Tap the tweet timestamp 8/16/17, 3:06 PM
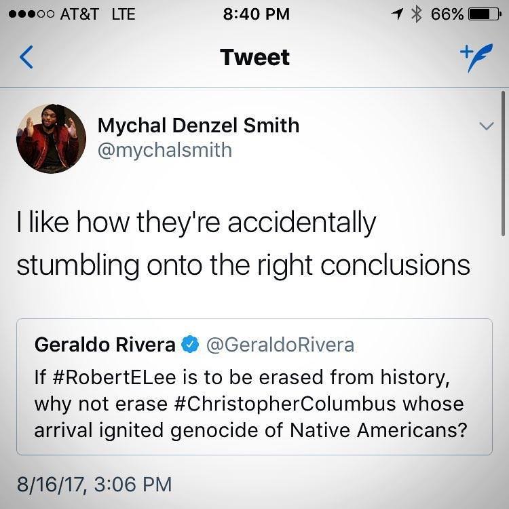 (94, 484)
